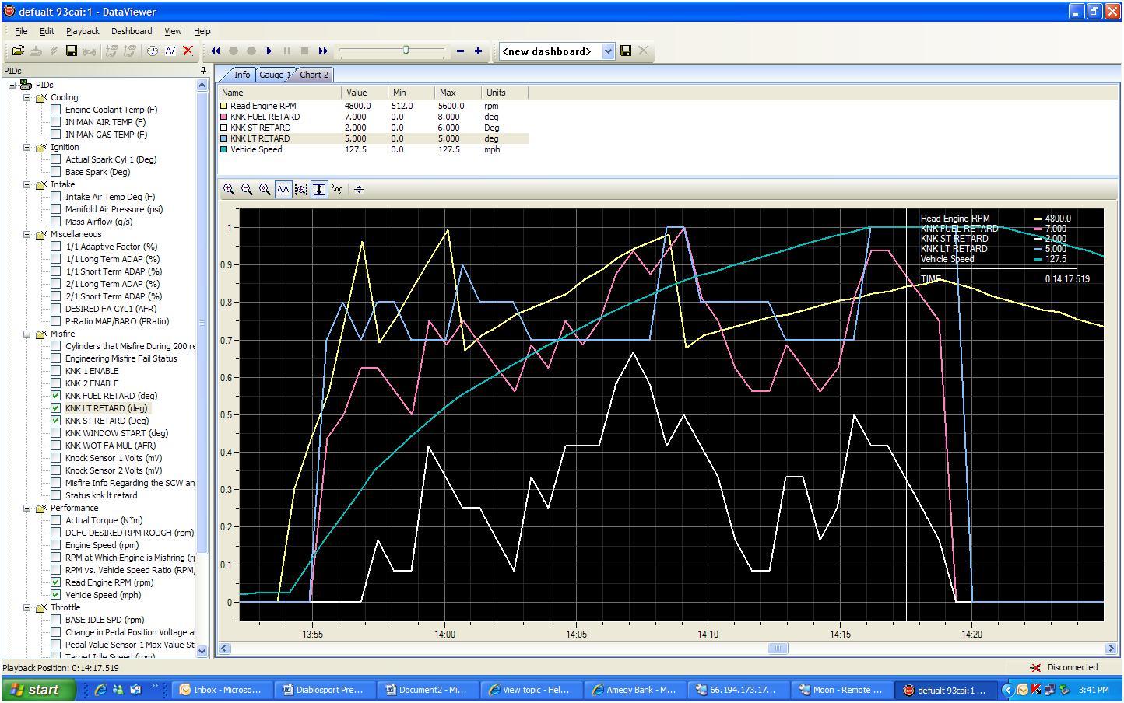Image resolution: width=1124 pixels, height=703 pixels.
Task: Click PID tree scrollbar down arrow
Action: [x=202, y=651]
